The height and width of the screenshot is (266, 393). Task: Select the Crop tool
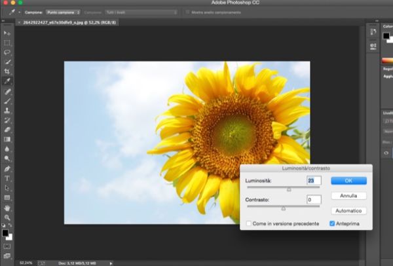pos(7,71)
